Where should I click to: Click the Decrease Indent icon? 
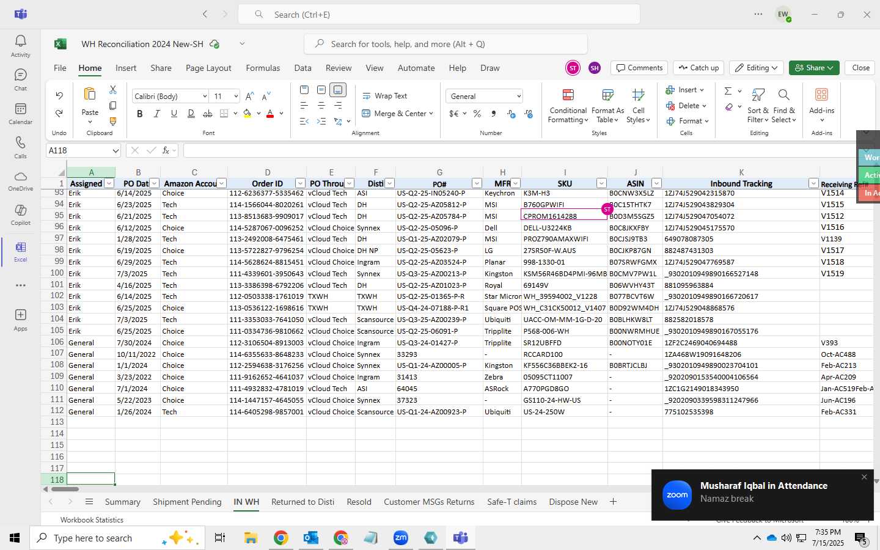click(304, 122)
